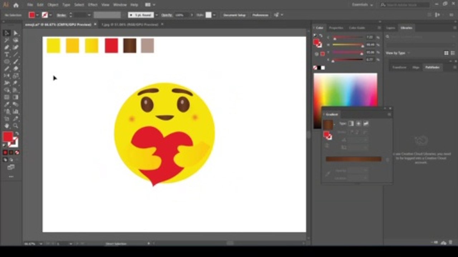The height and width of the screenshot is (257, 458).
Task: Click toolbar Fill color box
Action: (8, 136)
